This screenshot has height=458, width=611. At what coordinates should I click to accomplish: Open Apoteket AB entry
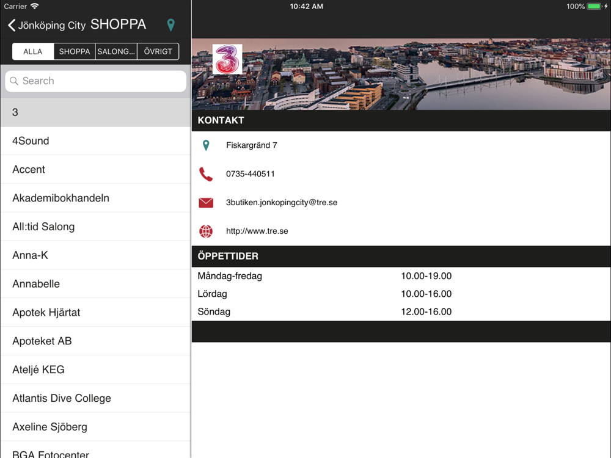[x=95, y=341]
